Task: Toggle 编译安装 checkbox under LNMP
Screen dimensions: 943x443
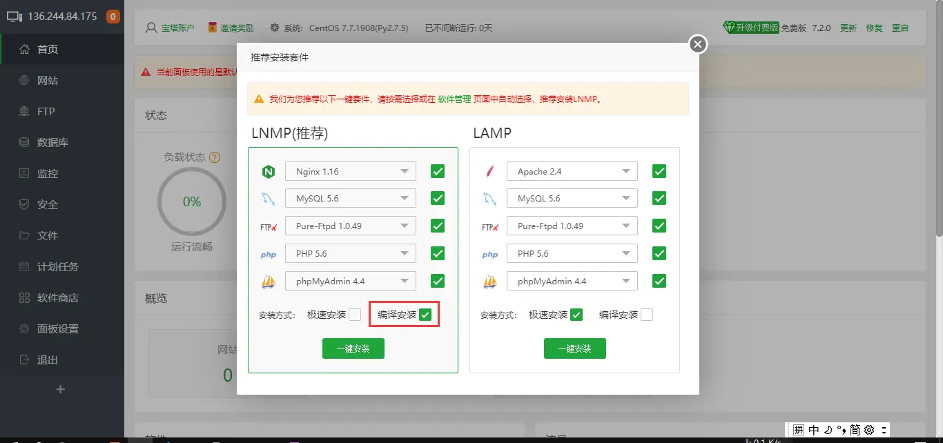Action: [425, 315]
